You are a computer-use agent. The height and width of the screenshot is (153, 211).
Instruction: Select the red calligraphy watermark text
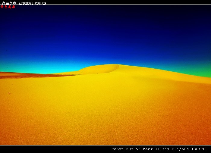[8, 7]
